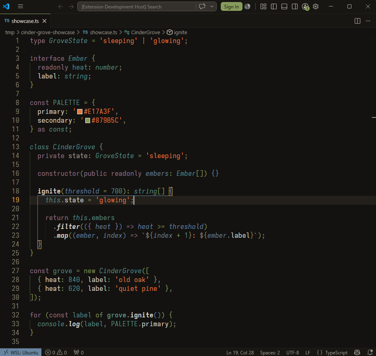Open the notifications bell icon
The width and height of the screenshot is (376, 356).
click(x=370, y=352)
